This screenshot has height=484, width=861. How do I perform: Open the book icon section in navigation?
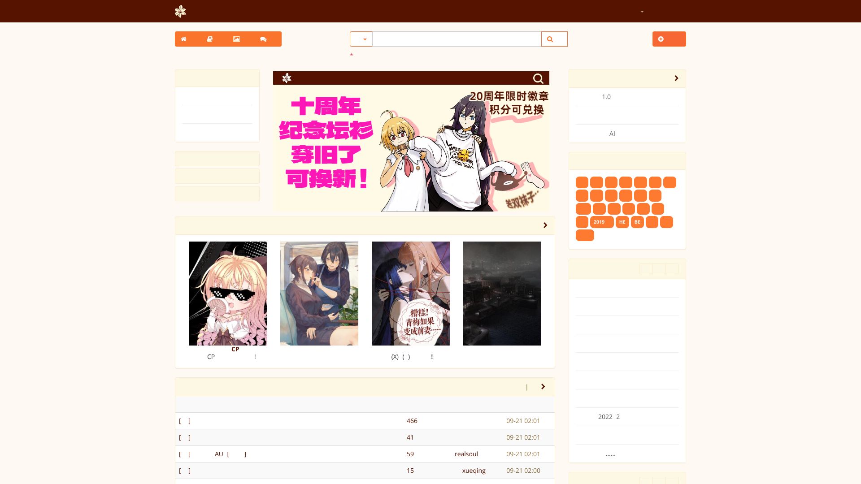point(209,39)
